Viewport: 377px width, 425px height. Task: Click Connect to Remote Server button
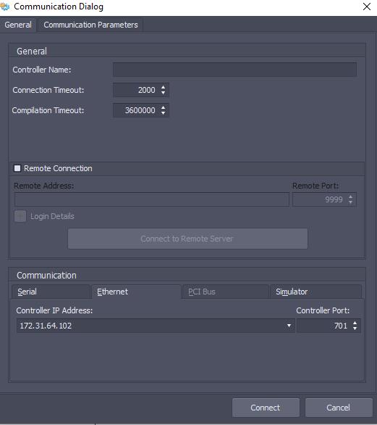pos(187,239)
